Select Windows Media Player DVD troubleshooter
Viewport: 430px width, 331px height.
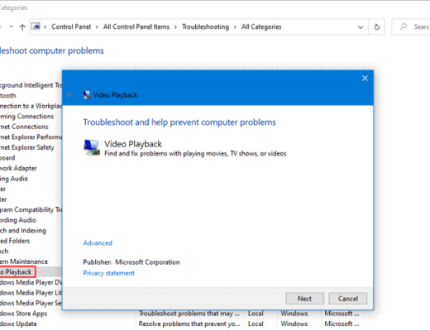31,282
